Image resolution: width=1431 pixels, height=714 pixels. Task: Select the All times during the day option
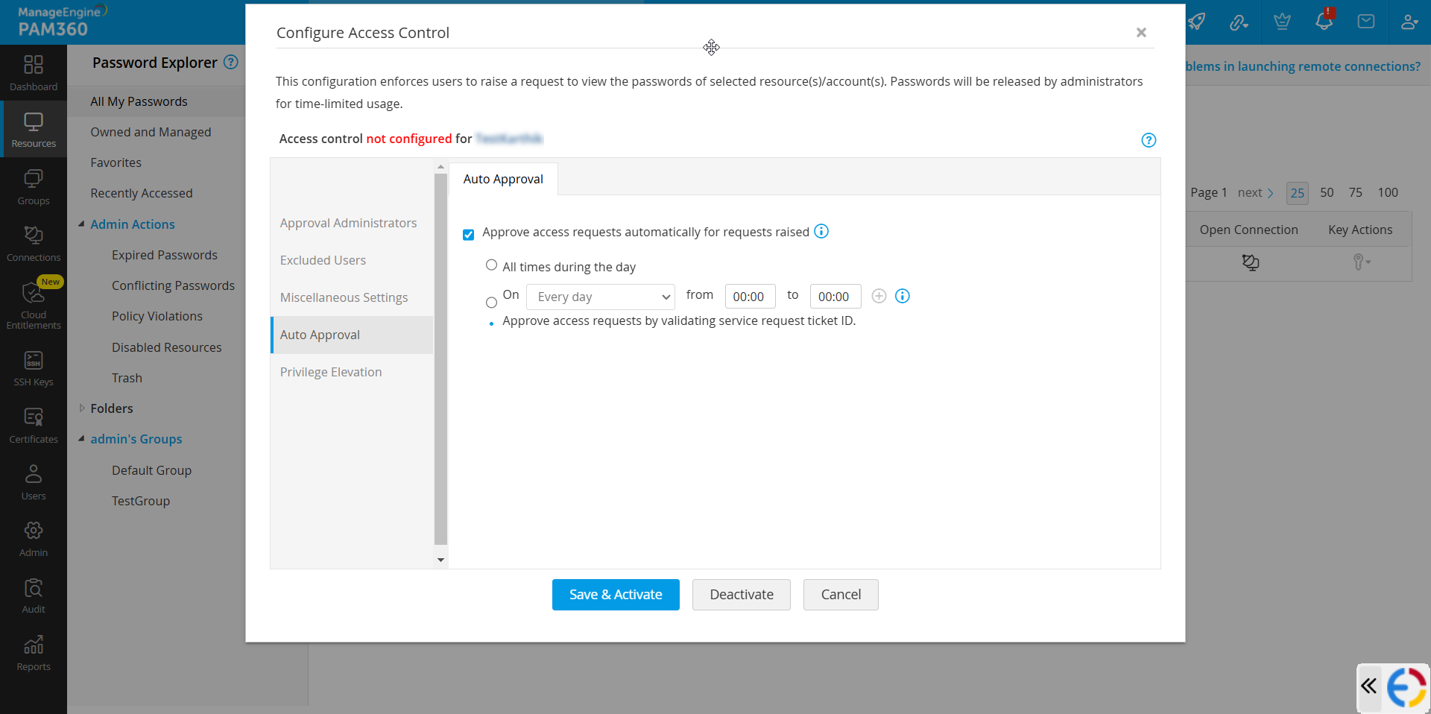click(x=492, y=265)
